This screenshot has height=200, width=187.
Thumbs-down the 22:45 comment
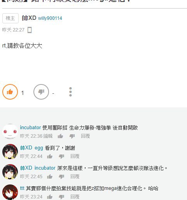click(x=61, y=177)
